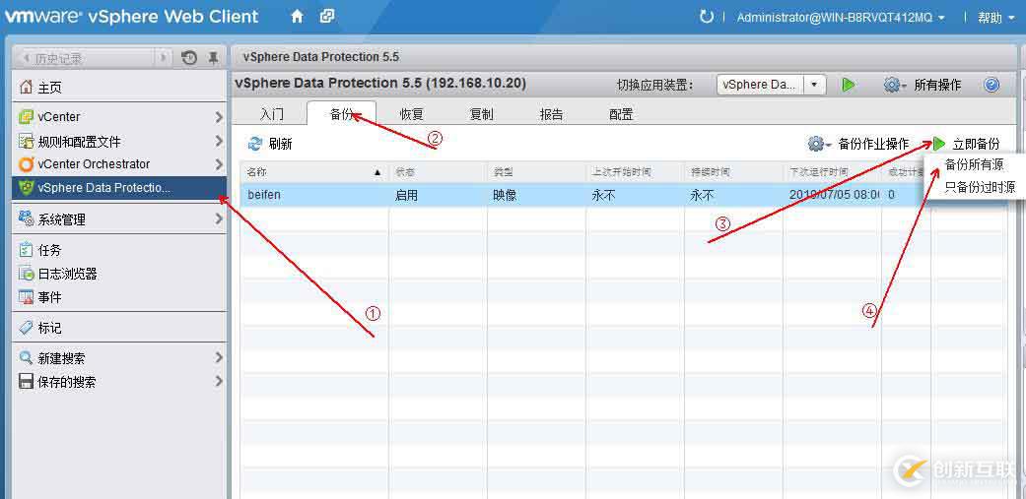
Task: Click the 保存的搜索 floppy disk icon
Action: point(26,382)
